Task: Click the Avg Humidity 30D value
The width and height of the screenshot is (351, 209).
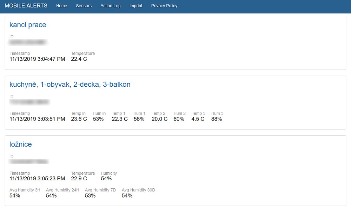Action: click(x=127, y=195)
